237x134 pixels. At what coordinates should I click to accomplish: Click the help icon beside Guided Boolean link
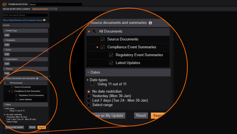pos(44,20)
